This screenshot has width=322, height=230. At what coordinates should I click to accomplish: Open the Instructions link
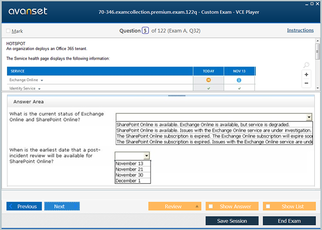tap(300, 30)
